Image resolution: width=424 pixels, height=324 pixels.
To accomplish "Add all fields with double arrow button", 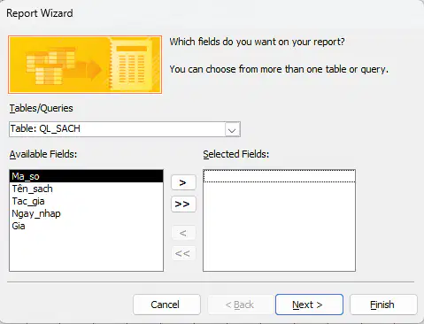I will pyautogui.click(x=183, y=204).
